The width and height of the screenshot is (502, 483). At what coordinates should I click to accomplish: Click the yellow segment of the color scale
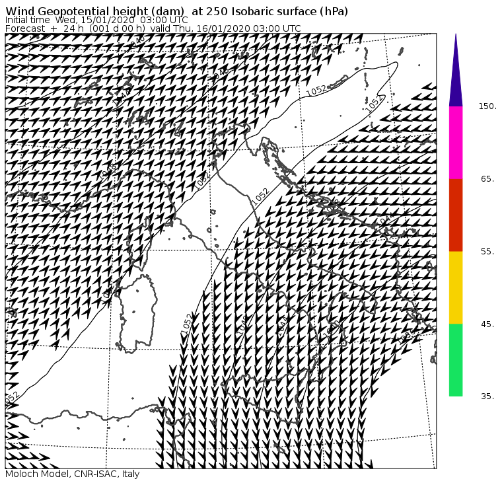point(456,287)
